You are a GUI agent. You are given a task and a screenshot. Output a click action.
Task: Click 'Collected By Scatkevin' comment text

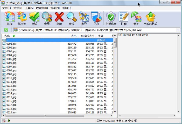click(x=133, y=35)
